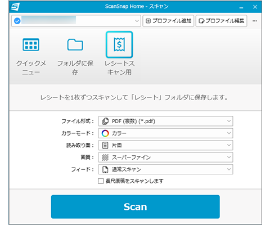
Task: Select the クイックメニュー profile icon
Action: pyautogui.click(x=31, y=44)
